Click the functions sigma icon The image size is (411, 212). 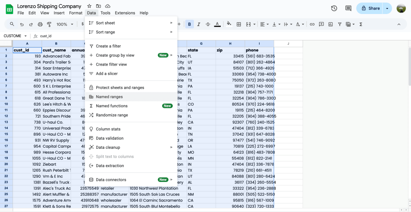click(x=361, y=24)
